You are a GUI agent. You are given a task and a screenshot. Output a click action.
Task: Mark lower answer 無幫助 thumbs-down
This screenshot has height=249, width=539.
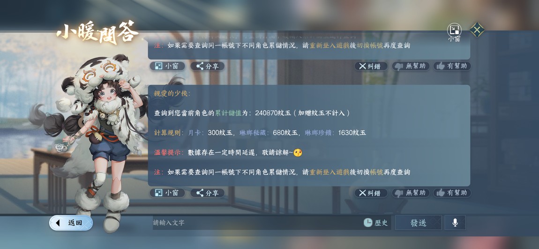[411, 193]
